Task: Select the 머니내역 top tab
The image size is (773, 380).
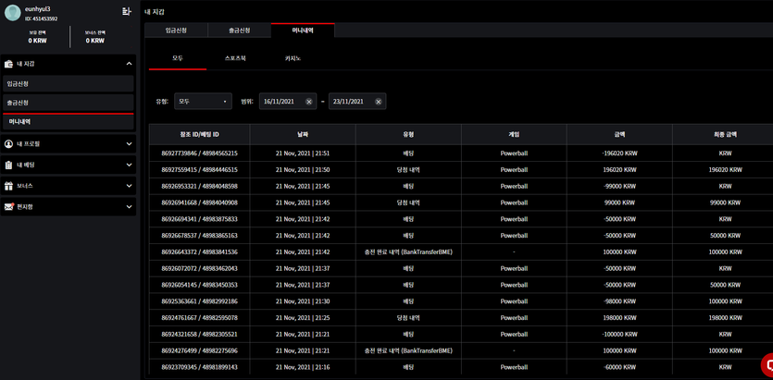Action: click(x=303, y=31)
